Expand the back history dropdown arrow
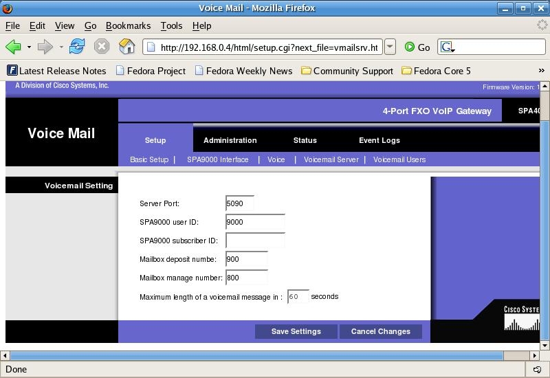Viewport: 550px width, 378px height. pyautogui.click(x=29, y=47)
